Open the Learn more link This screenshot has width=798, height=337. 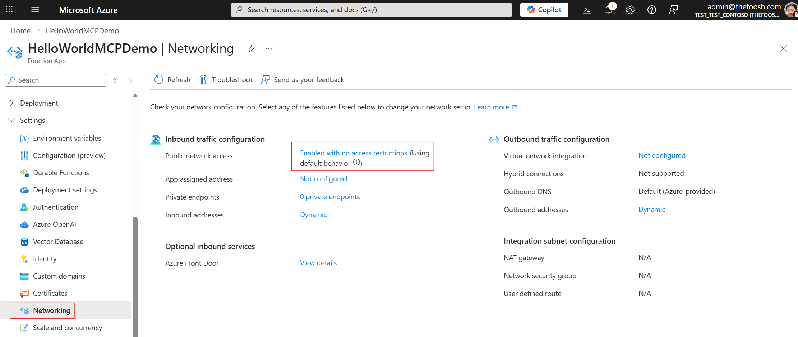[x=495, y=107]
